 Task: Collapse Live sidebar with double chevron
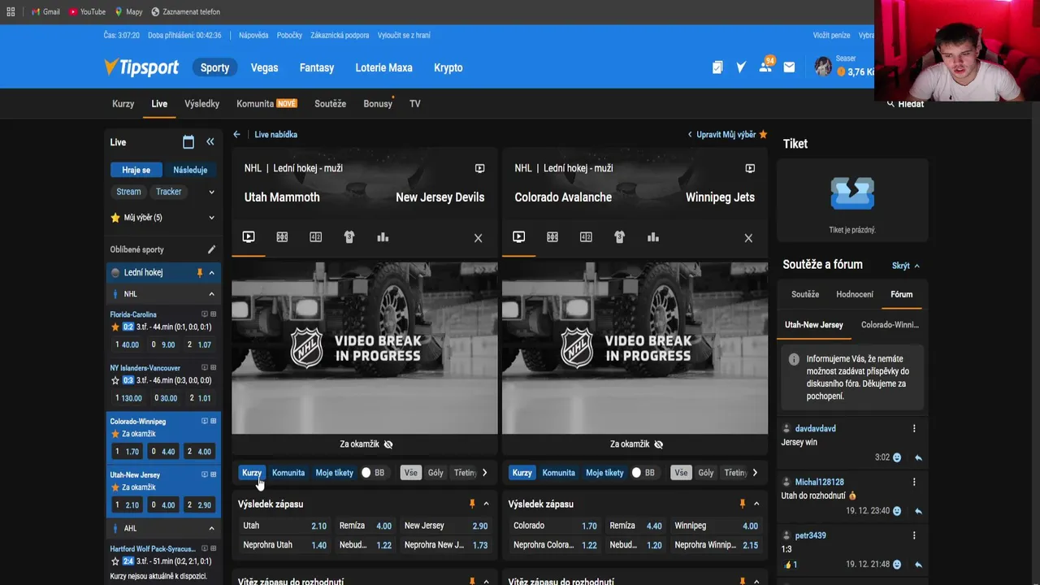tap(210, 141)
